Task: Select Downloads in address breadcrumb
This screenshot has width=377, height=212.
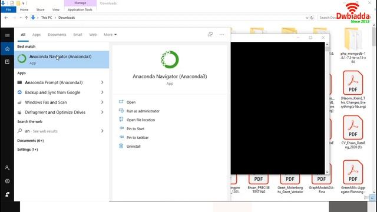Action: tap(67, 18)
